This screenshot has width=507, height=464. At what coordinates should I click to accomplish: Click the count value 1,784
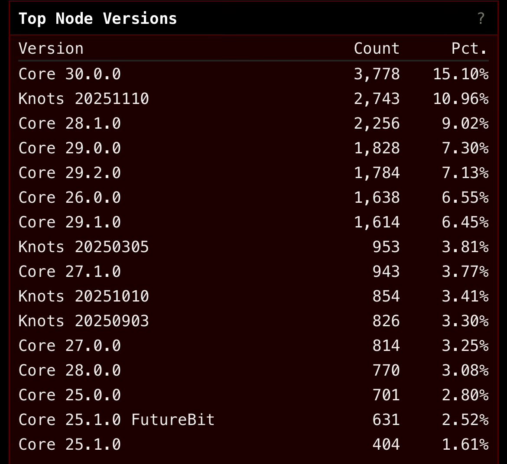377,173
